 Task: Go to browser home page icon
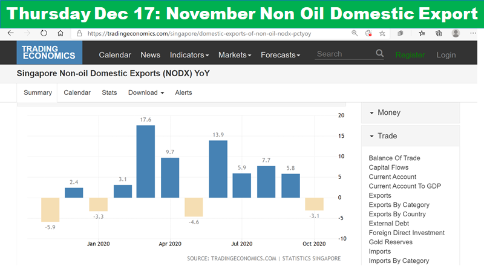60,33
